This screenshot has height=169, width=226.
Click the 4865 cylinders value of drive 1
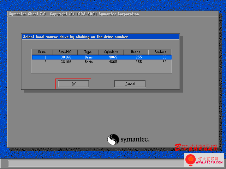coord(113,57)
